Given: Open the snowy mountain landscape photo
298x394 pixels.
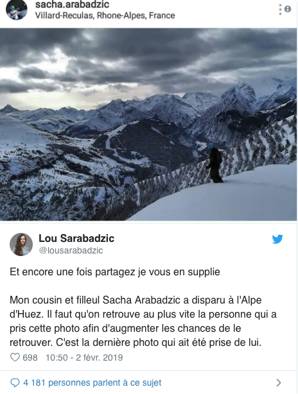Looking at the screenshot, I should click(148, 124).
